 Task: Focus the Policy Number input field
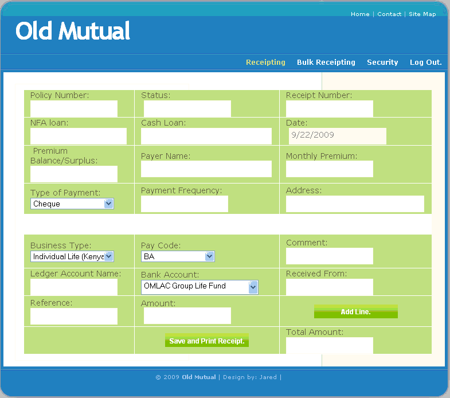[x=74, y=108]
